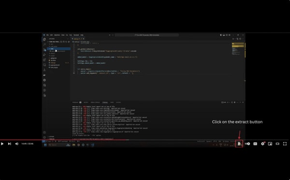Open the player settings gear
Viewport: 290px width, 180px height.
[x=262, y=144]
